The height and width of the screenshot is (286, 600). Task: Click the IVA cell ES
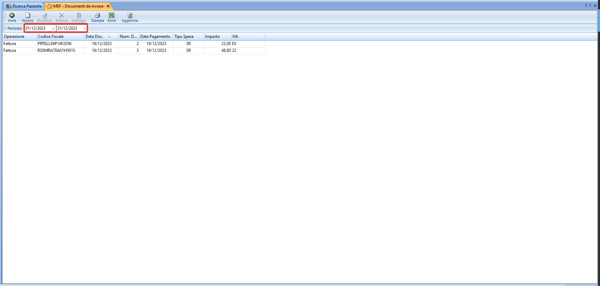(248, 44)
